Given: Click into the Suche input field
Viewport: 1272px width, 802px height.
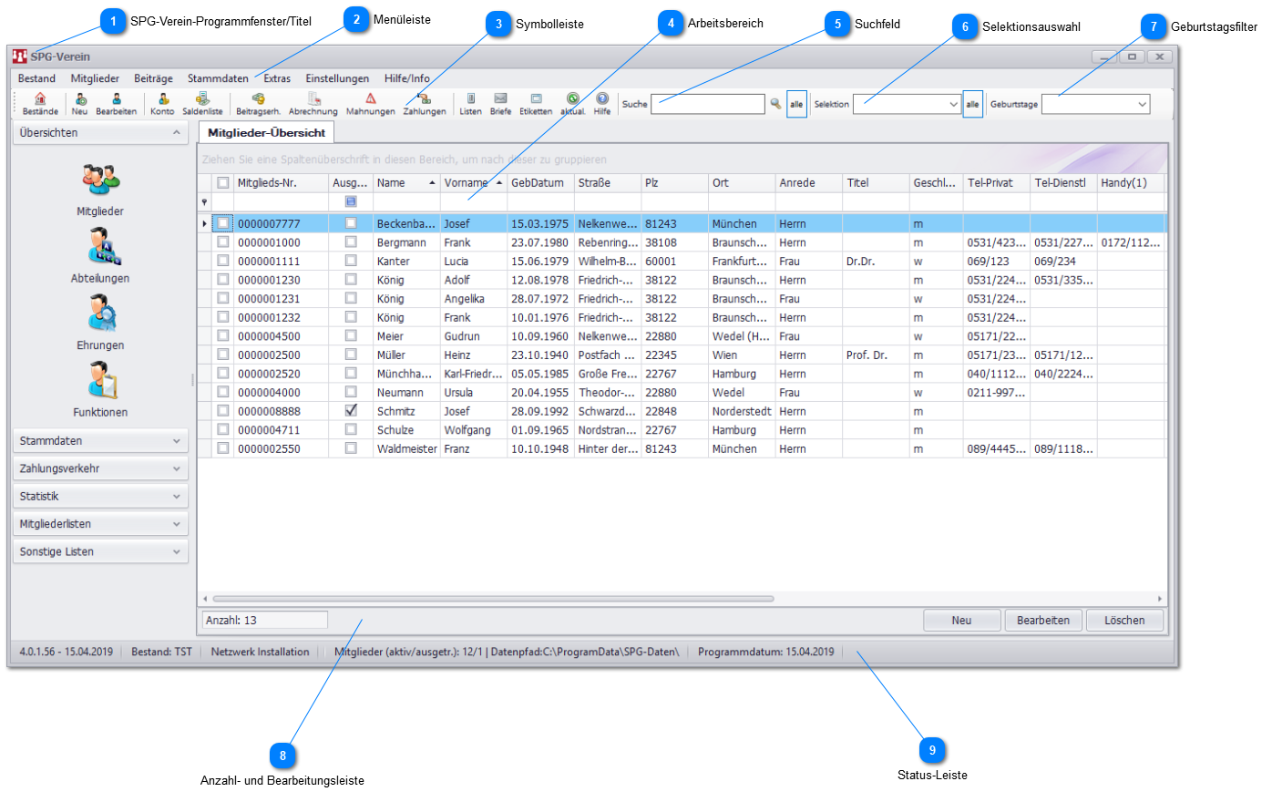Looking at the screenshot, I should coord(707,105).
